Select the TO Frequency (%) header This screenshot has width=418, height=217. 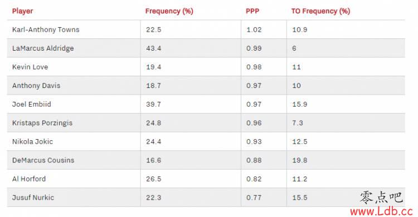pyautogui.click(x=320, y=11)
